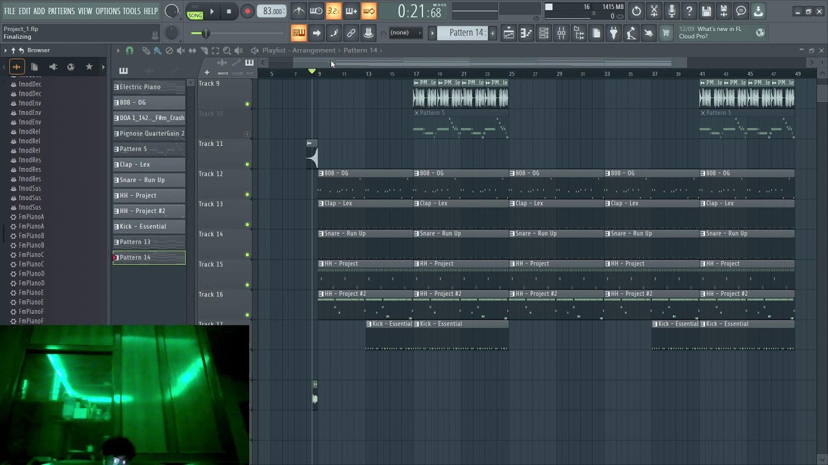
Task: Open the playlist options menu arrow
Action: point(118,50)
